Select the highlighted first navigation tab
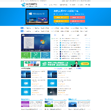 click(x=45, y=5)
